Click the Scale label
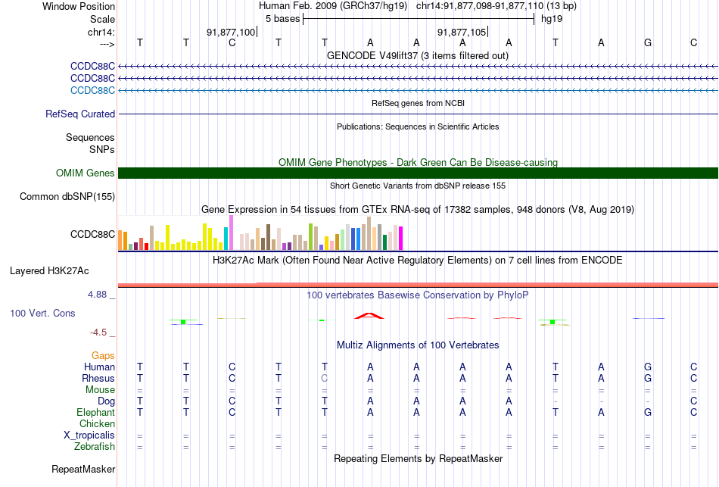This screenshot has height=487, width=719. (102, 19)
